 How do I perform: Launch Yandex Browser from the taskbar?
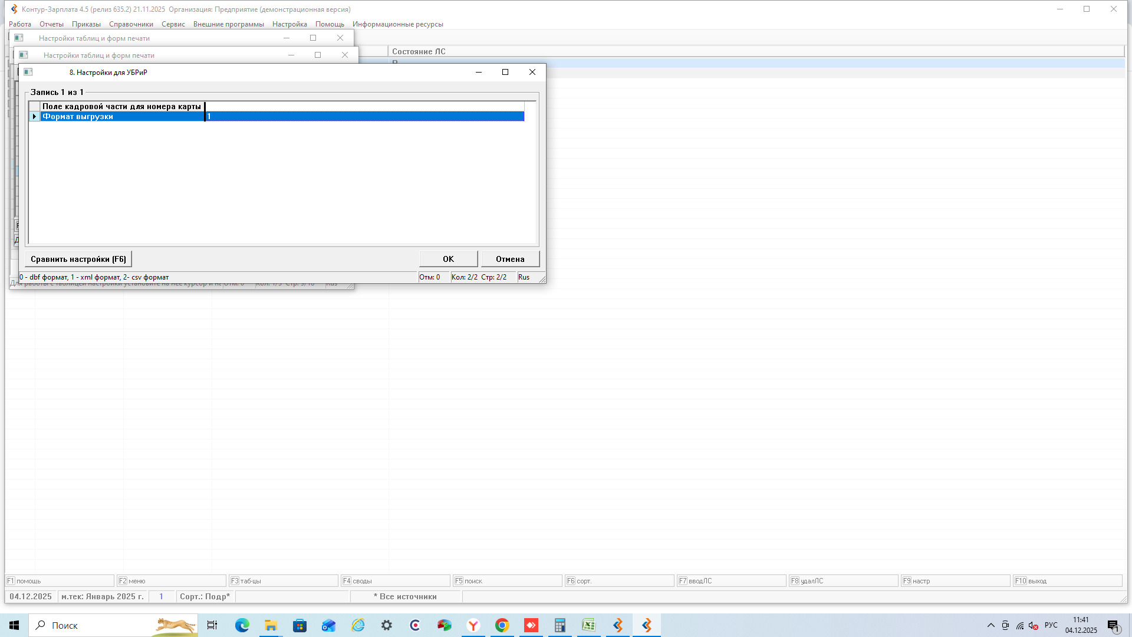tap(473, 625)
